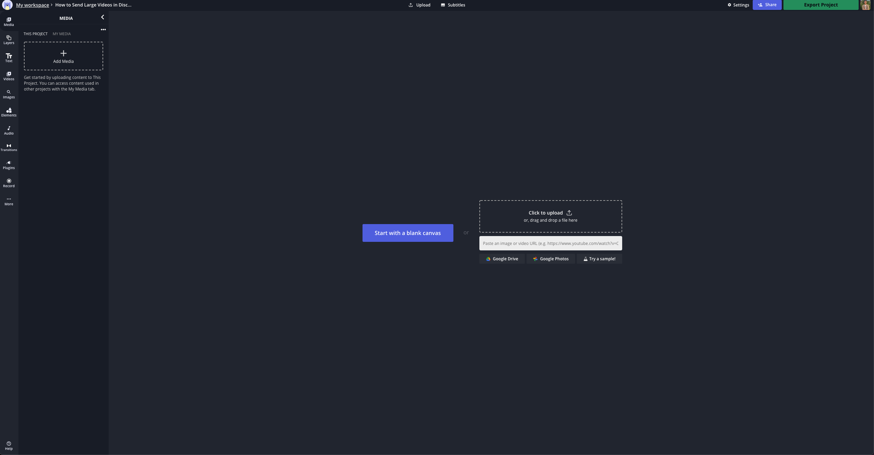The height and width of the screenshot is (455, 874).
Task: Open the Plugins sidebar panel
Action: (9, 165)
